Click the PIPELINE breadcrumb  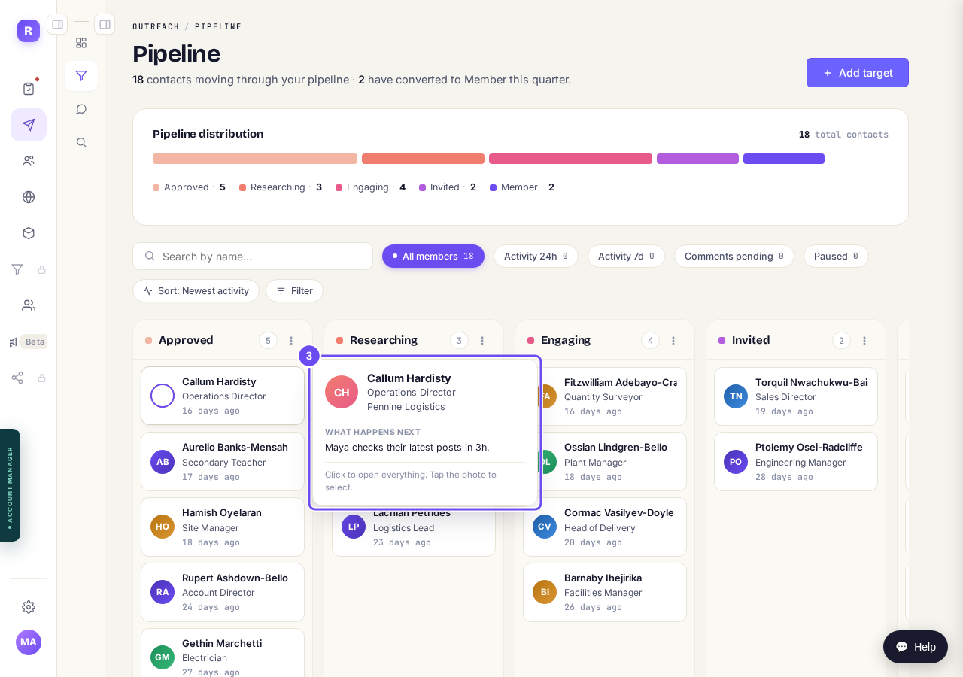click(x=218, y=26)
